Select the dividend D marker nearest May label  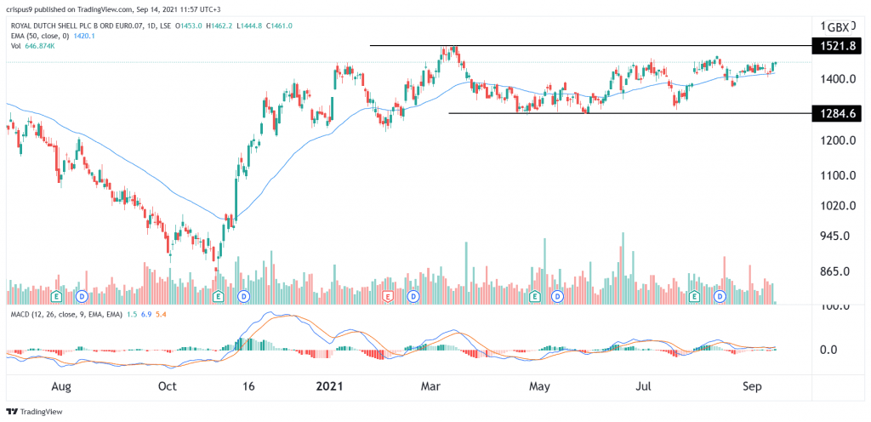(x=557, y=297)
